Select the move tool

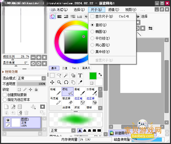pyautogui.click(x=52, y=82)
